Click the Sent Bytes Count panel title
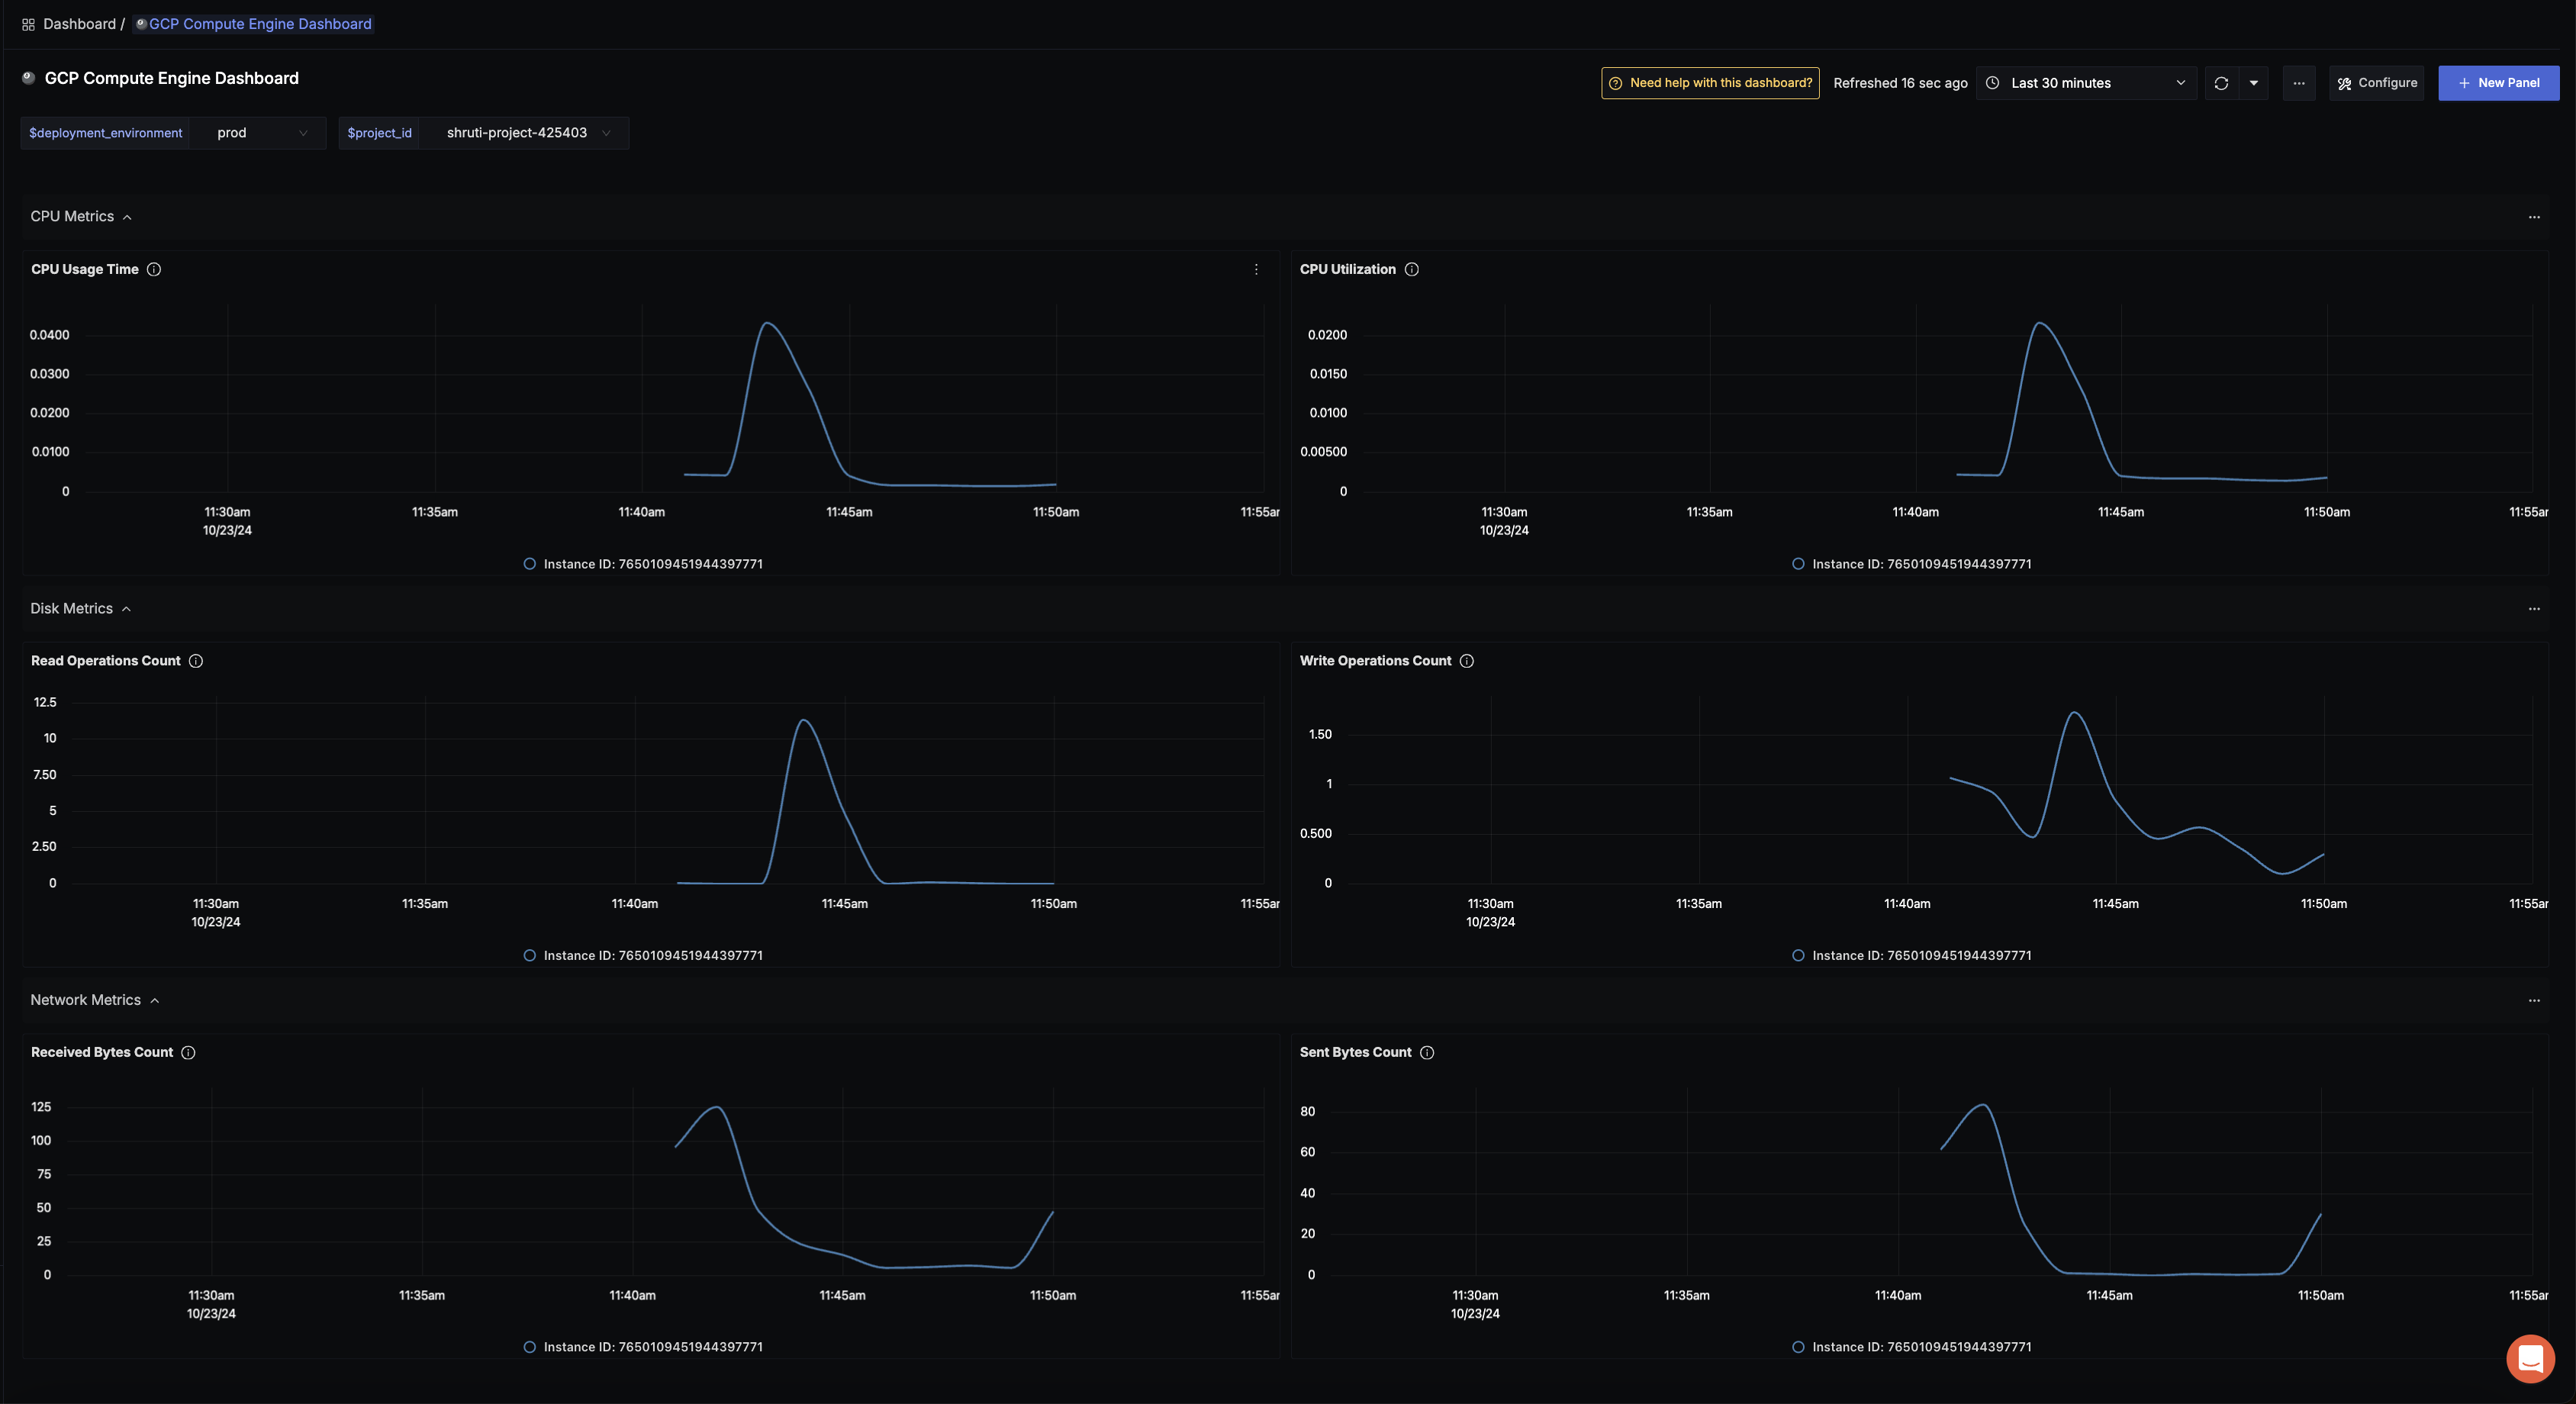The width and height of the screenshot is (2576, 1404). [x=1355, y=1052]
